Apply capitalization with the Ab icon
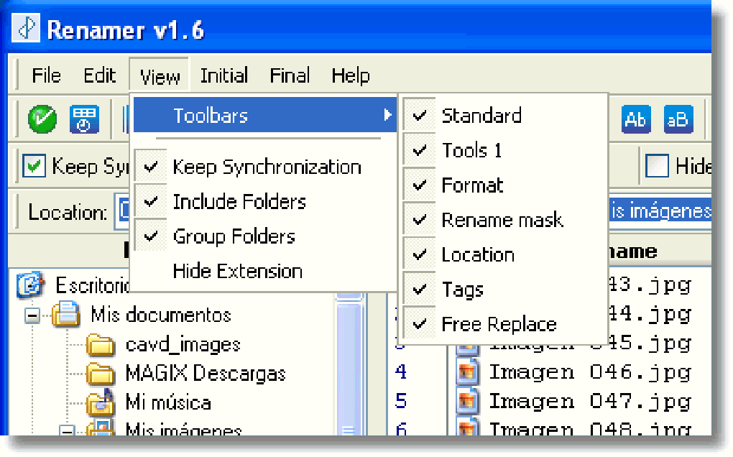Screen dimensions: 733x457 click(635, 119)
